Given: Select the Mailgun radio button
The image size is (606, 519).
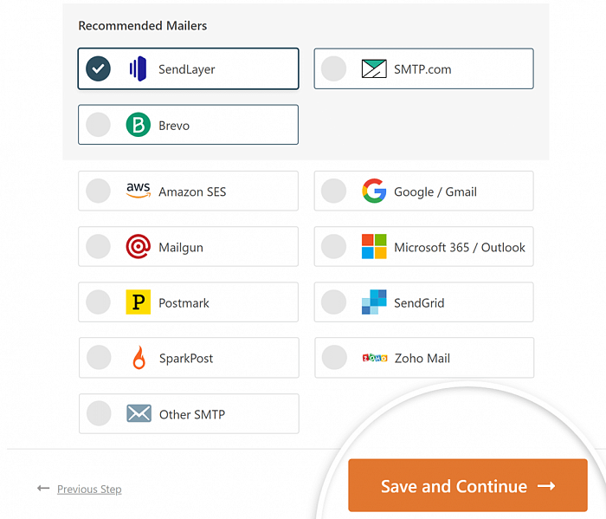Looking at the screenshot, I should click(x=98, y=246).
